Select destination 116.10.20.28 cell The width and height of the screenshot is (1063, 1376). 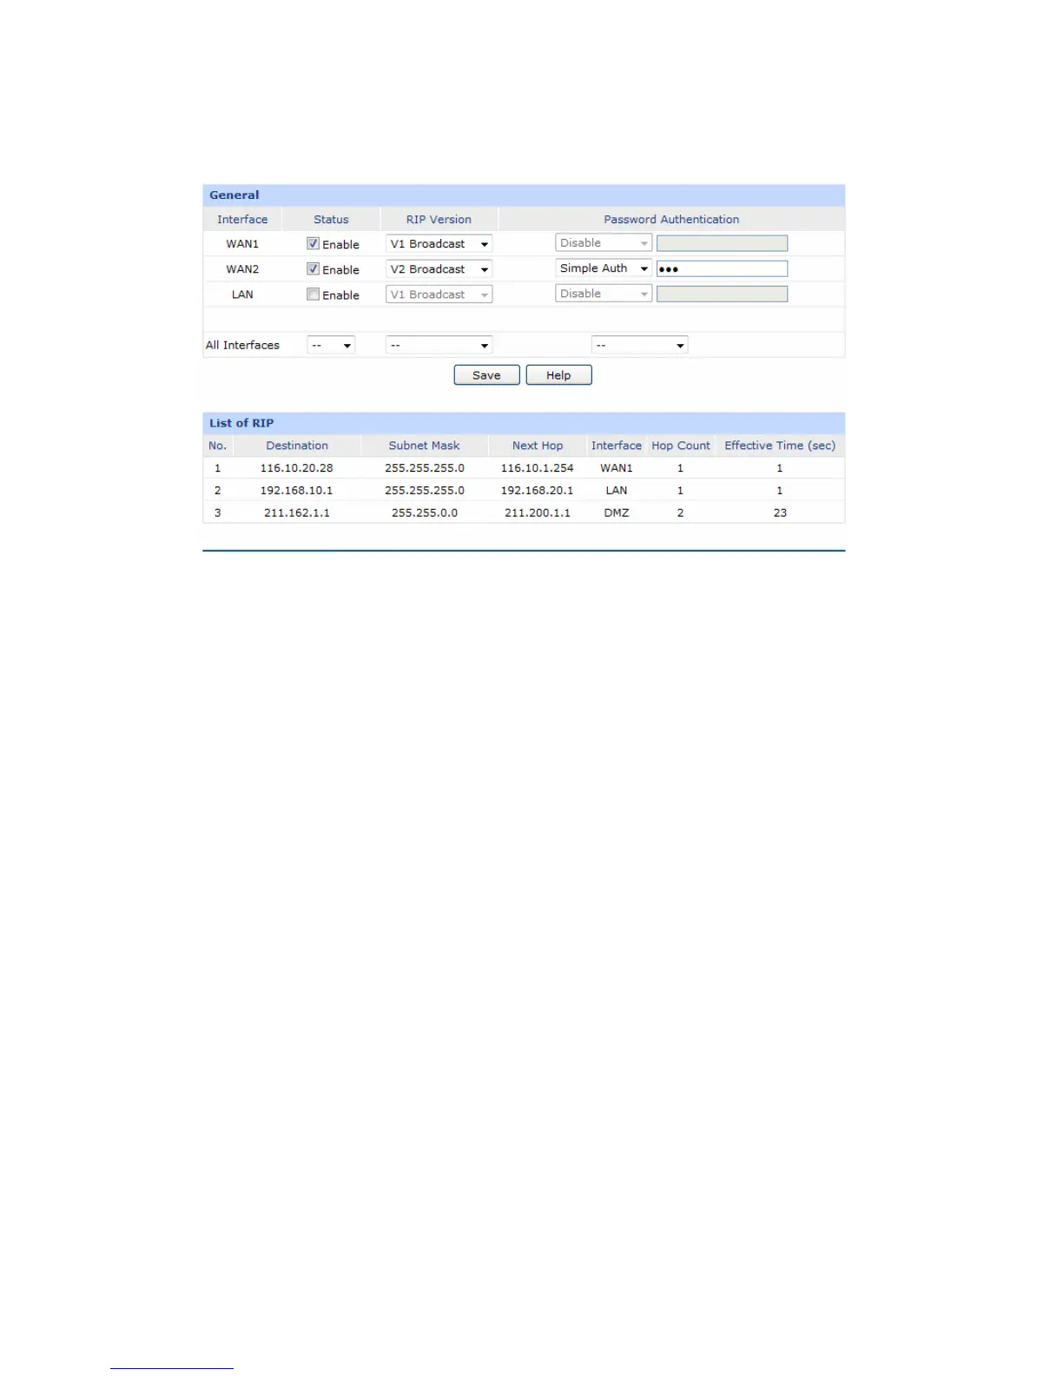click(297, 468)
